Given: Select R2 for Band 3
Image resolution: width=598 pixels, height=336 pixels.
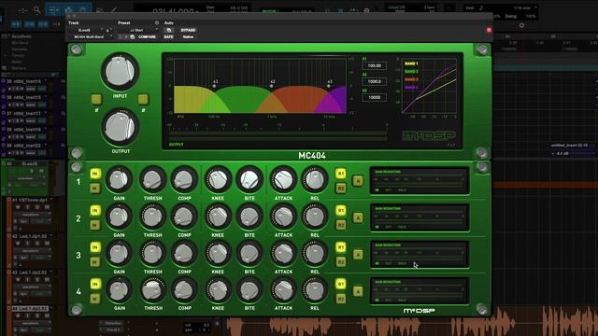Looking at the screenshot, I should [340, 261].
